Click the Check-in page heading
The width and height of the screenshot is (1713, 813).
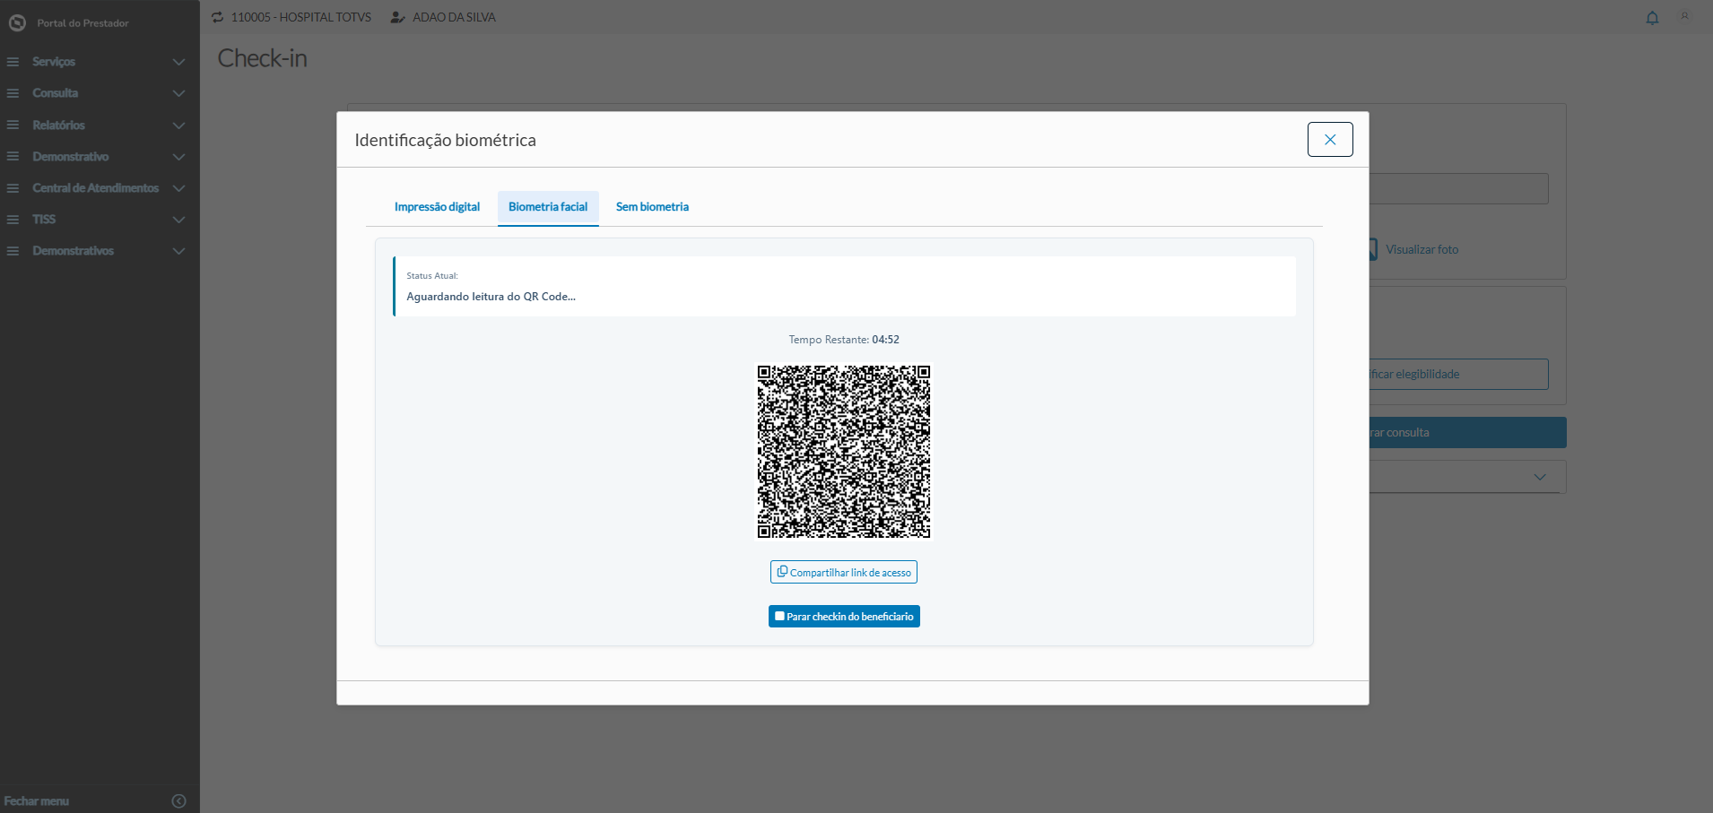262,58
